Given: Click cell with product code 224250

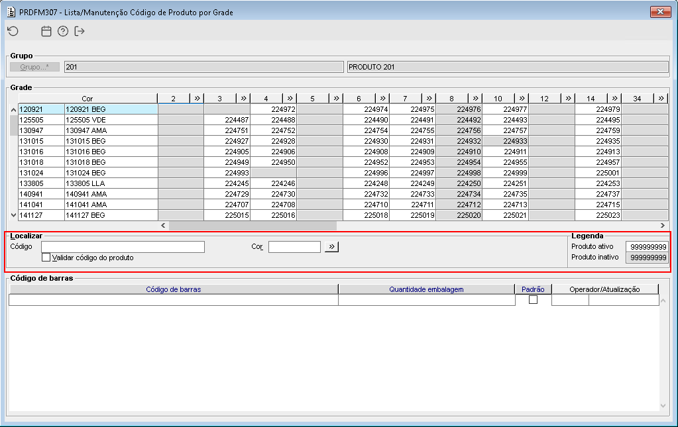Looking at the screenshot, I should coord(459,183).
